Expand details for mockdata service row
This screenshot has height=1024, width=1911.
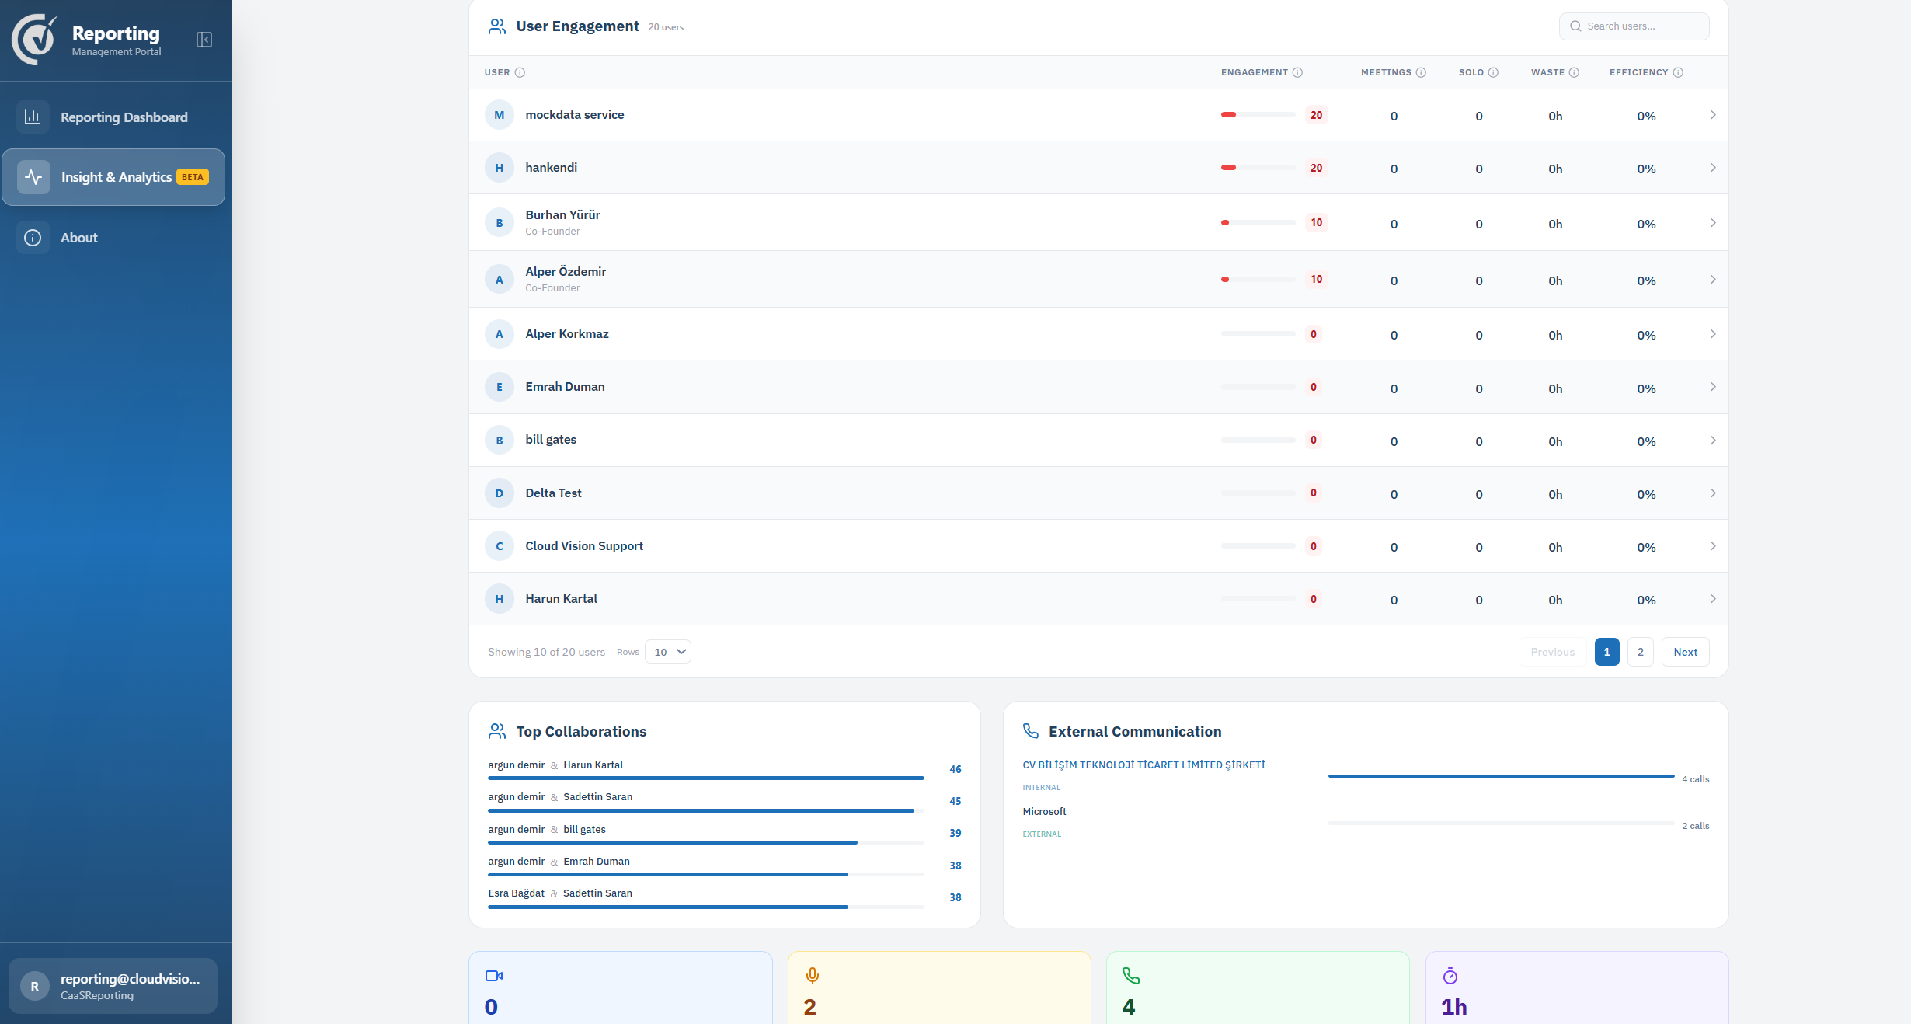(x=1713, y=115)
